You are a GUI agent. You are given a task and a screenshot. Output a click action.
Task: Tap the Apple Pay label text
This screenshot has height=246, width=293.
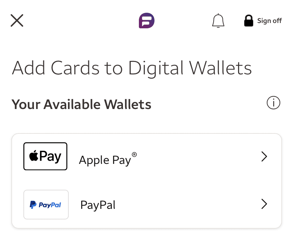tap(105, 160)
